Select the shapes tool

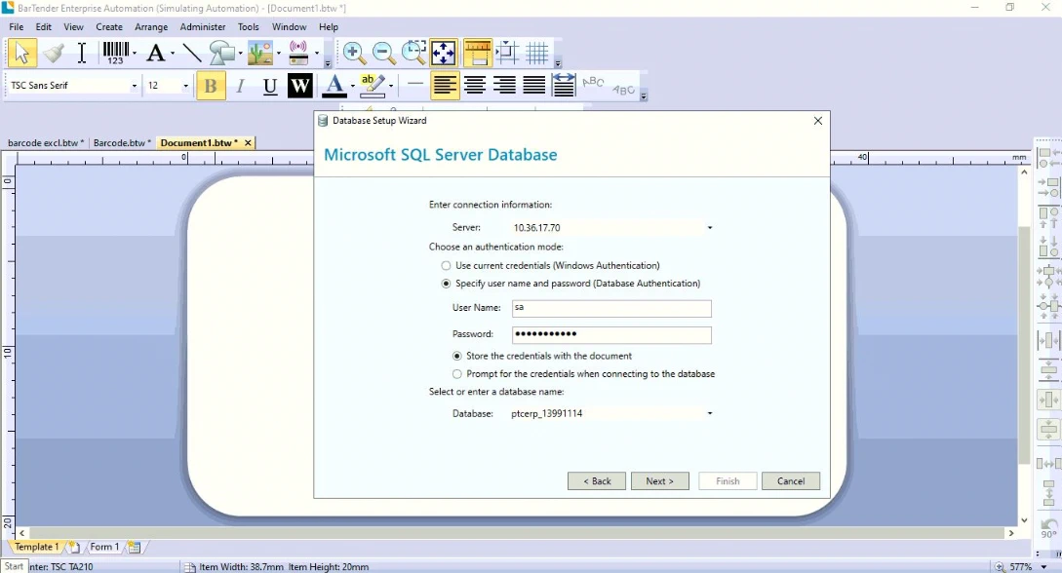221,53
